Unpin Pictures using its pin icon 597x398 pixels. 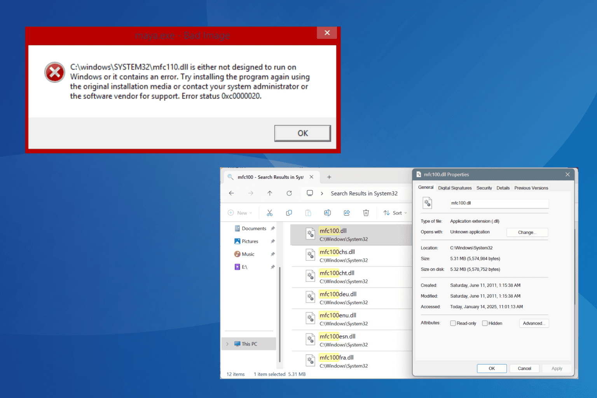(x=273, y=241)
